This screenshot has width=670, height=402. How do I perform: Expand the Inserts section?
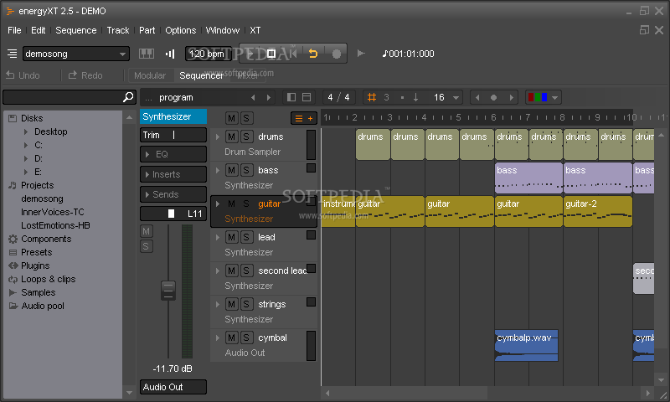173,174
